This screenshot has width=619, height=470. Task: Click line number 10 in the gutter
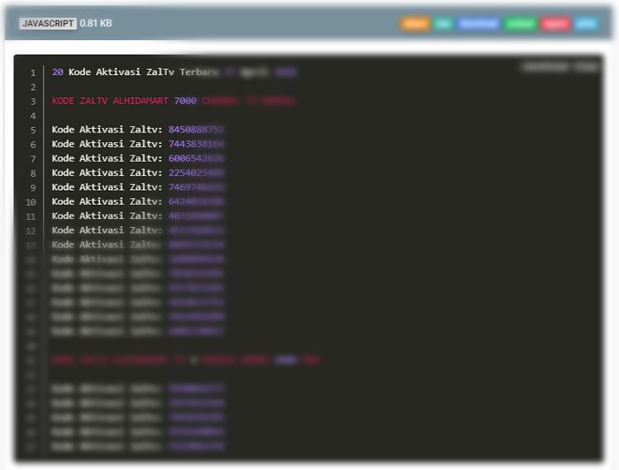(x=31, y=202)
